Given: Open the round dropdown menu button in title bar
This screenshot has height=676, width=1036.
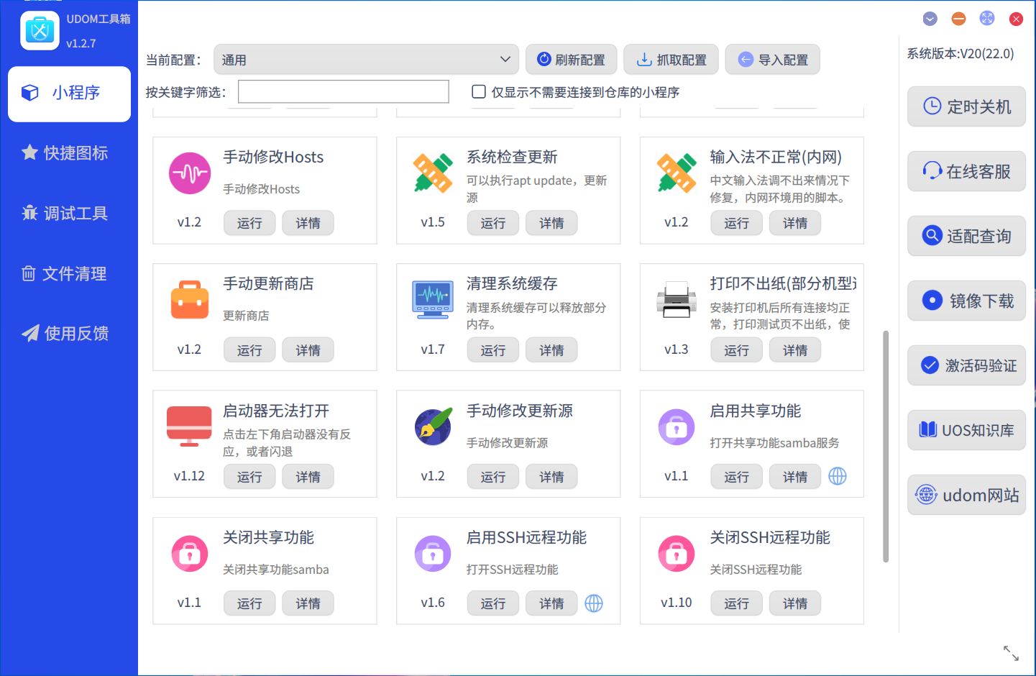Looking at the screenshot, I should 930,19.
